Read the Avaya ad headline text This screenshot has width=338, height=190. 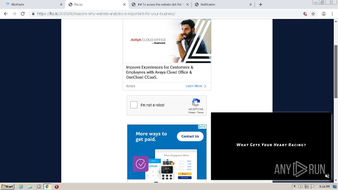(160, 72)
